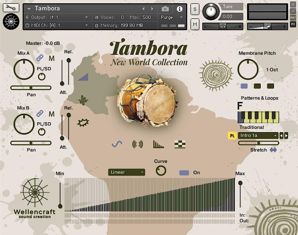Viewport: 298px width, 235px height.
Task: Click the Mix B volume knob
Action: 24,124
